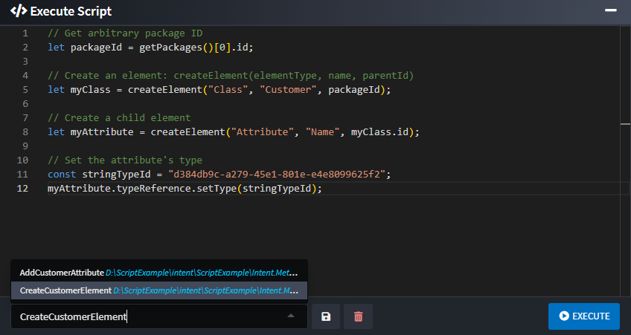Image resolution: width=631 pixels, height=335 pixels.
Task: Click the "Attribute" string on line 8
Action: point(262,131)
